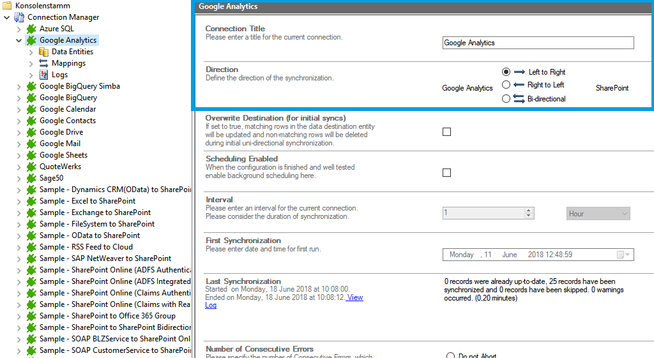Click the Konsolenstamm folder icon
654x358 pixels.
pos(7,6)
